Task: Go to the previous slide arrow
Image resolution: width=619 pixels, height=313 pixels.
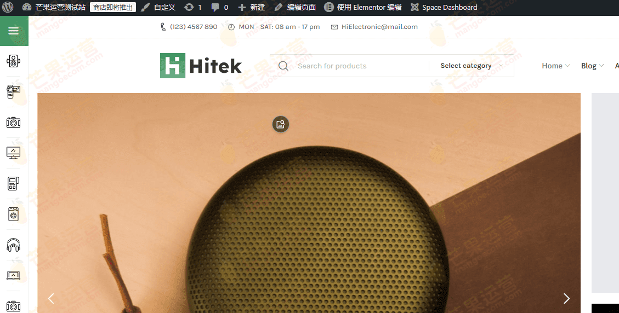Action: click(51, 298)
